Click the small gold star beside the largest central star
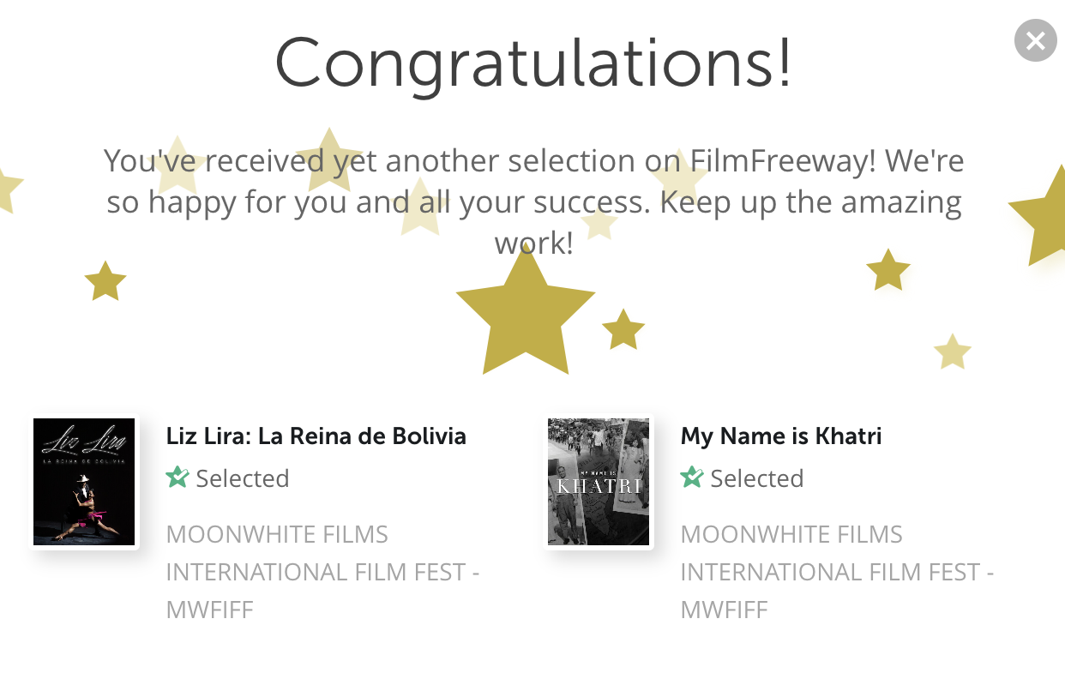The height and width of the screenshot is (679, 1065). click(x=623, y=330)
